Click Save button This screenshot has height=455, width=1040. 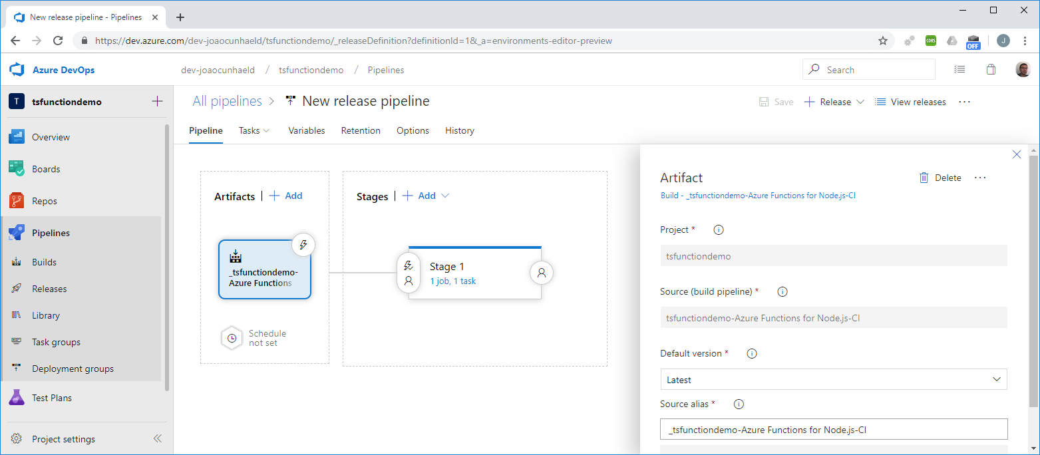click(x=777, y=102)
